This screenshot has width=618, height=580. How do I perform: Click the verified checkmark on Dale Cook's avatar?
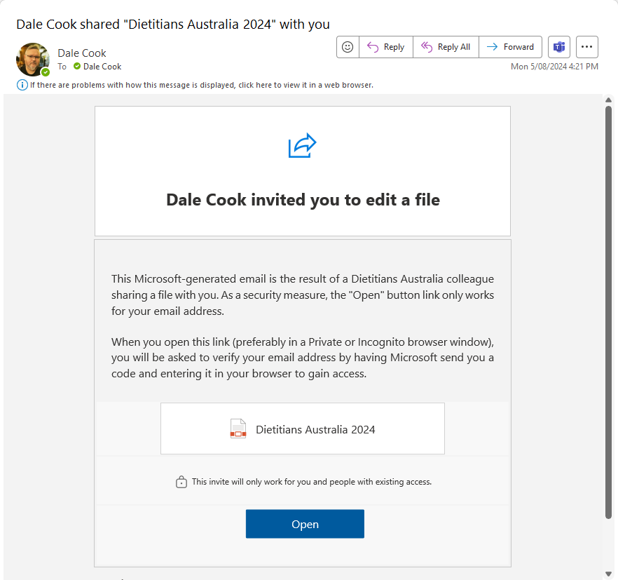click(44, 71)
